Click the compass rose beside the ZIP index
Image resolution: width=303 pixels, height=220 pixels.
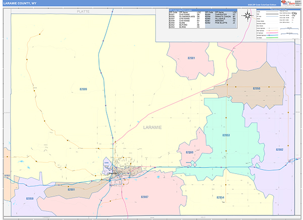coord(248,15)
